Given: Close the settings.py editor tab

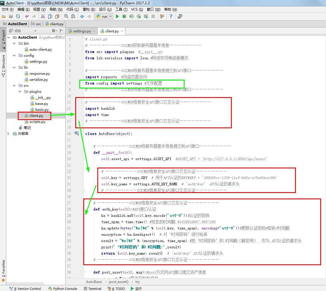Looking at the screenshot, I should tap(94, 31).
